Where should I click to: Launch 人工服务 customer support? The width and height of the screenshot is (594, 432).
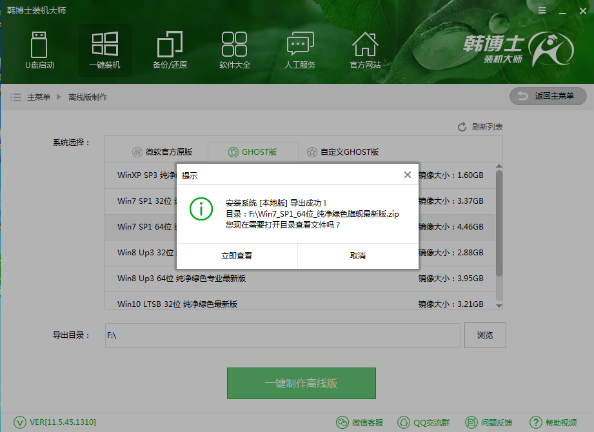tap(299, 50)
